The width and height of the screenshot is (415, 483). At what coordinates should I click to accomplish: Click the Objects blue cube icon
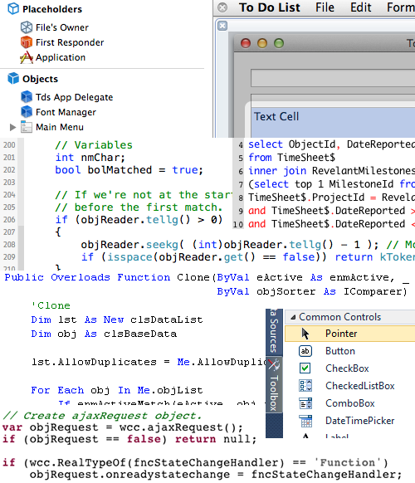13,79
